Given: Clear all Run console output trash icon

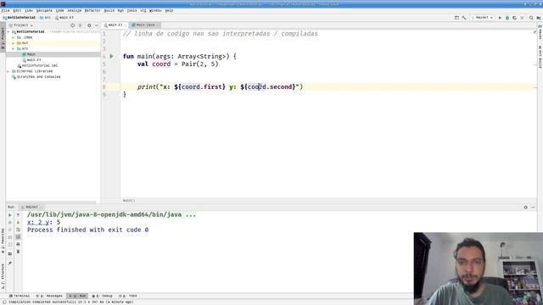Looking at the screenshot, I should tap(18, 252).
